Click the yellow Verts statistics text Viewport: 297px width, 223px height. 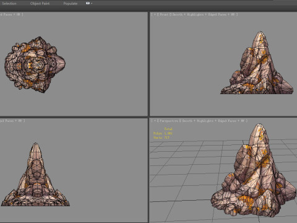[161, 138]
